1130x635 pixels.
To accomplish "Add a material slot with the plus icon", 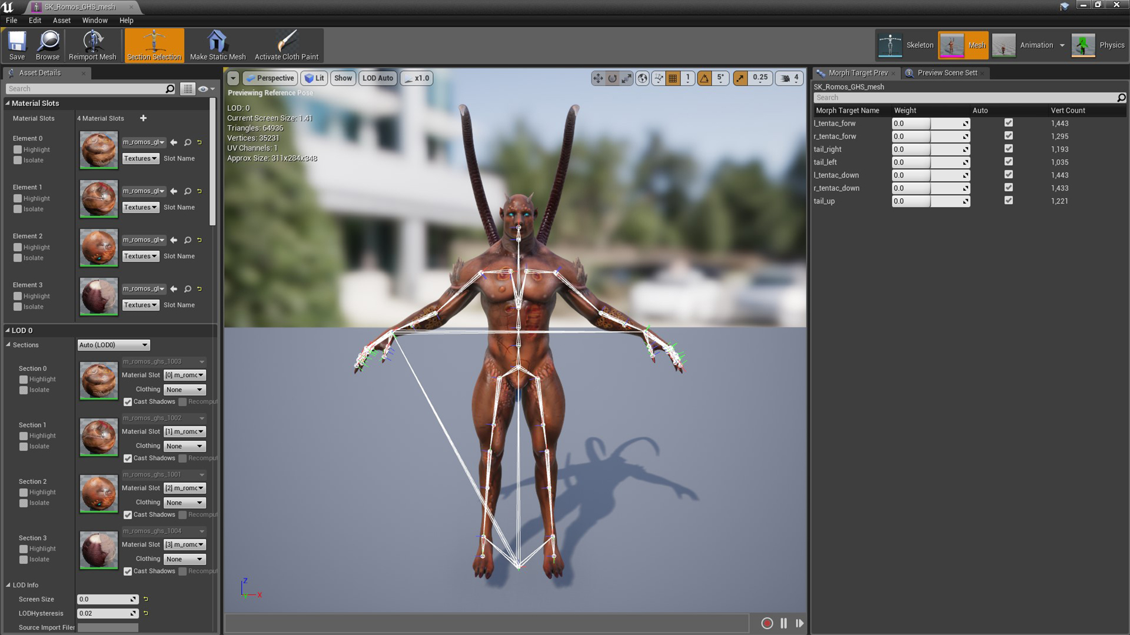I will click(x=143, y=118).
